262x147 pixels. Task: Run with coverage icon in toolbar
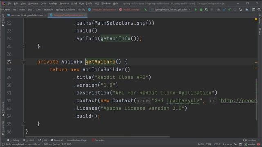206,9
